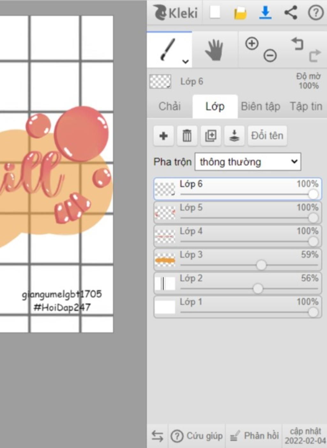
Task: Delete the selected layer
Action: coord(187,136)
